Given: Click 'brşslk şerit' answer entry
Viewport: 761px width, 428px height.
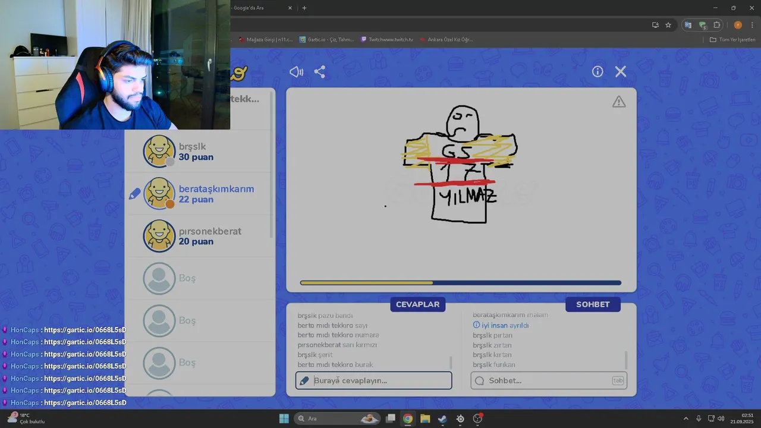Looking at the screenshot, I should point(315,355).
